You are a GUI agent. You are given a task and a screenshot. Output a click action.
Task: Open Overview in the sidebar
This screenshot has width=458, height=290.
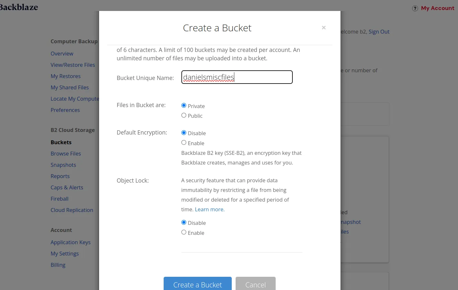tap(62, 54)
